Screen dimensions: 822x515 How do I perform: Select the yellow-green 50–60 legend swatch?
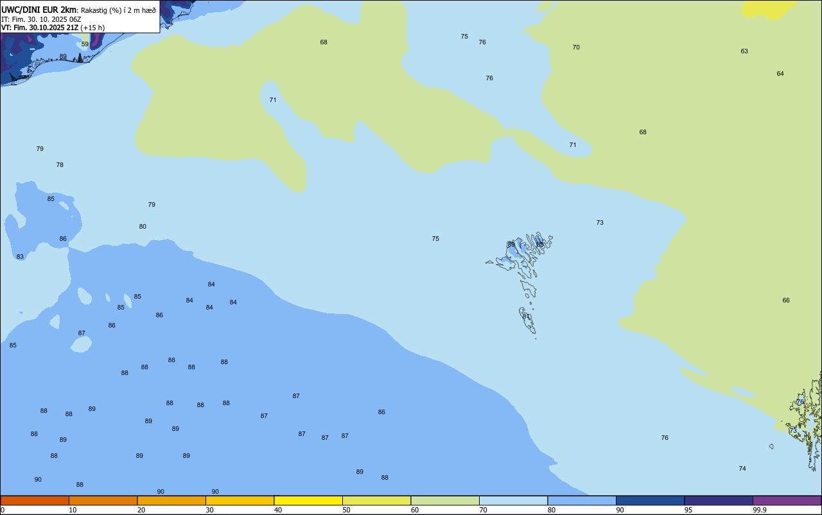[x=376, y=500]
